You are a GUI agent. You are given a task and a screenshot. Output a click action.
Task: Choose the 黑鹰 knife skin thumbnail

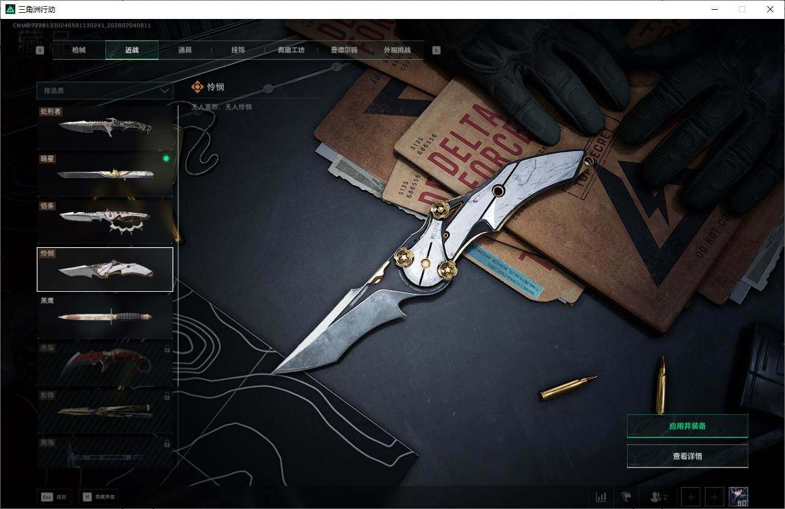(105, 317)
